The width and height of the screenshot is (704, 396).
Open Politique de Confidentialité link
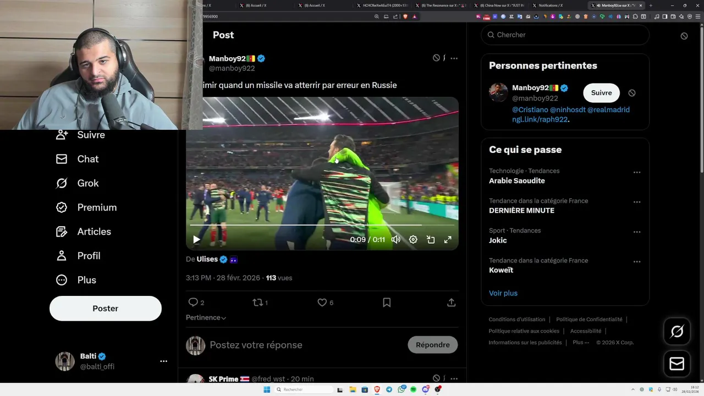589,320
